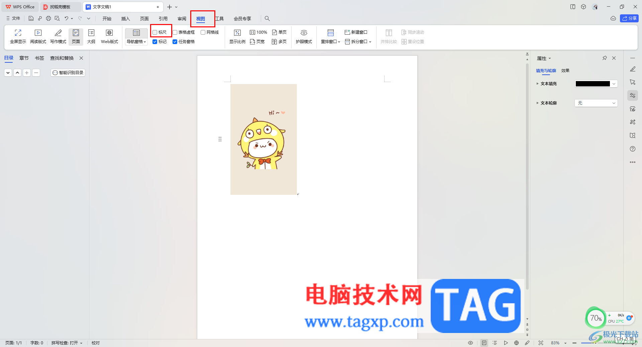
Task: Switch to the Chapters (章节) navigation tab
Action: point(24,58)
